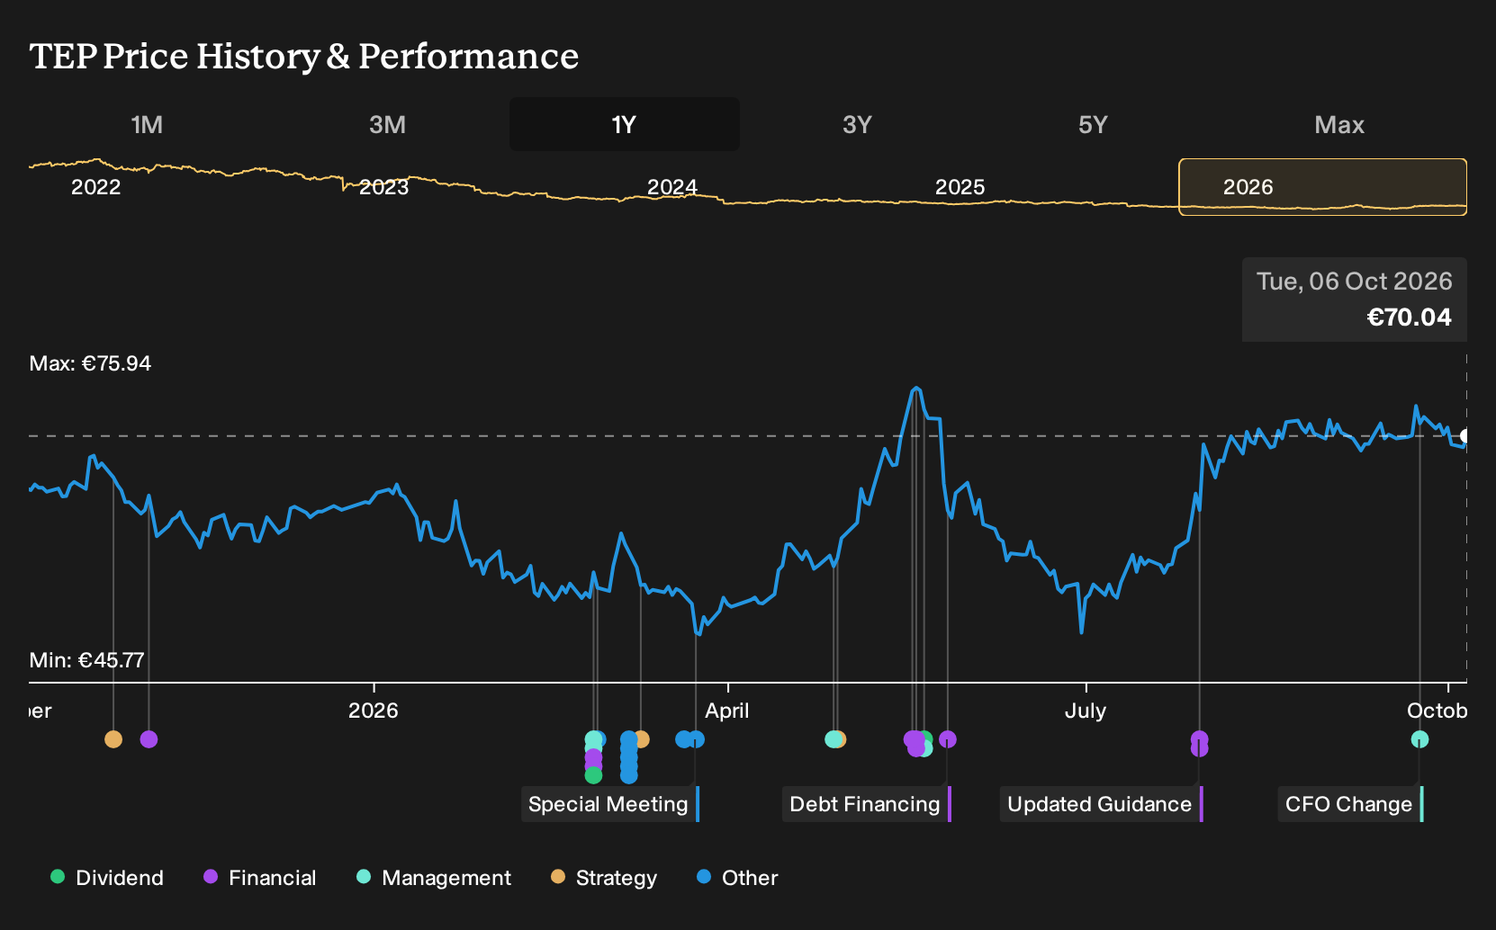Viewport: 1496px width, 930px height.
Task: Toggle the Other legend filter
Action: pyautogui.click(x=737, y=878)
